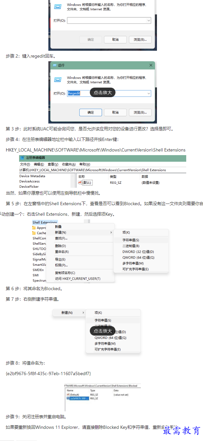The width and height of the screenshot is (203, 441).
Task: Click the input field containing Regedit
Action: 109,94
